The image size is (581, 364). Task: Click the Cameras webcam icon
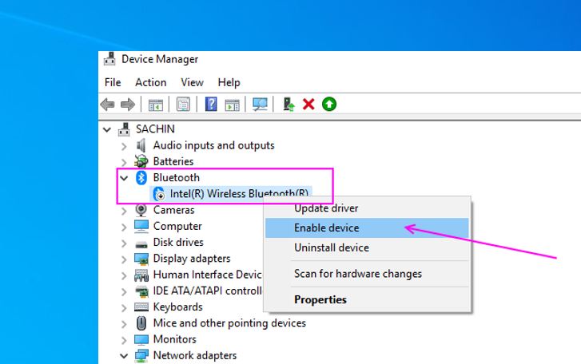tap(141, 210)
